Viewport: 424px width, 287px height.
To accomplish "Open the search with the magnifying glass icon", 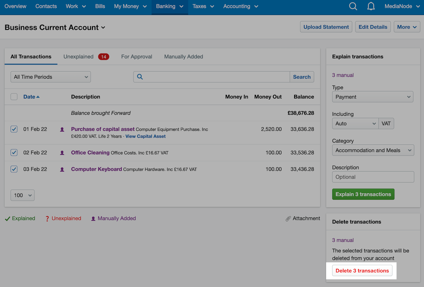I will (353, 6).
